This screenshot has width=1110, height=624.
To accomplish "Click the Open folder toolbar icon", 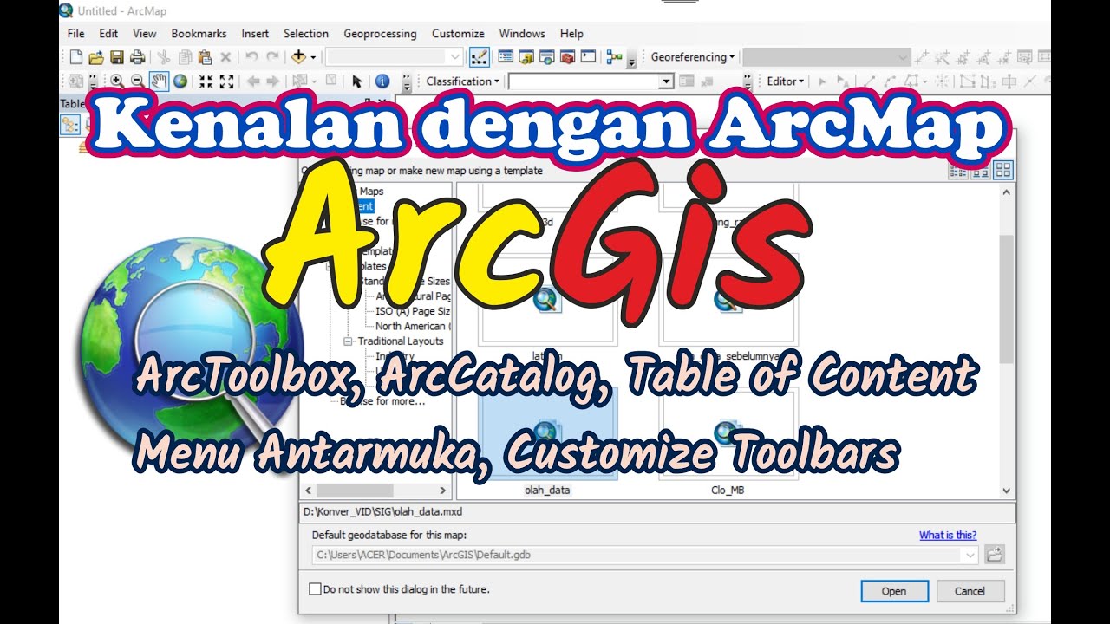I will [x=96, y=57].
